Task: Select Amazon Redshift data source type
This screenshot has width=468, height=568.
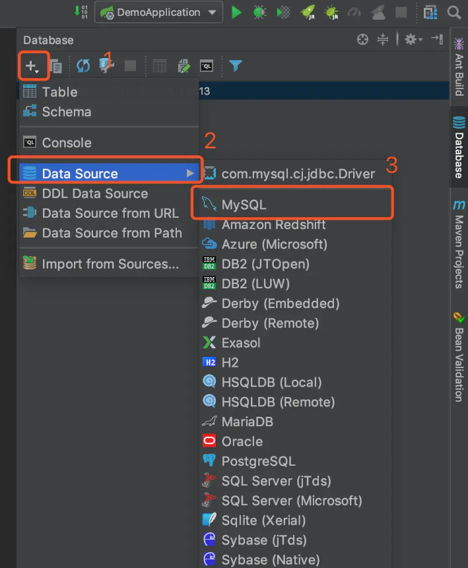Action: 296,224
